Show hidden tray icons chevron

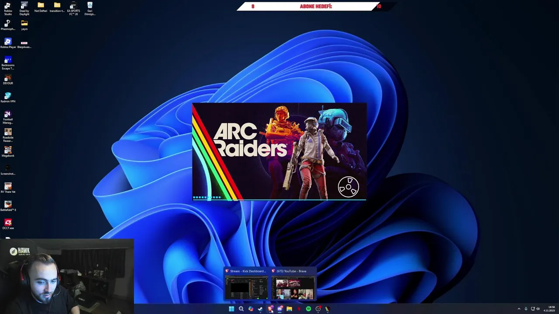[519, 309]
